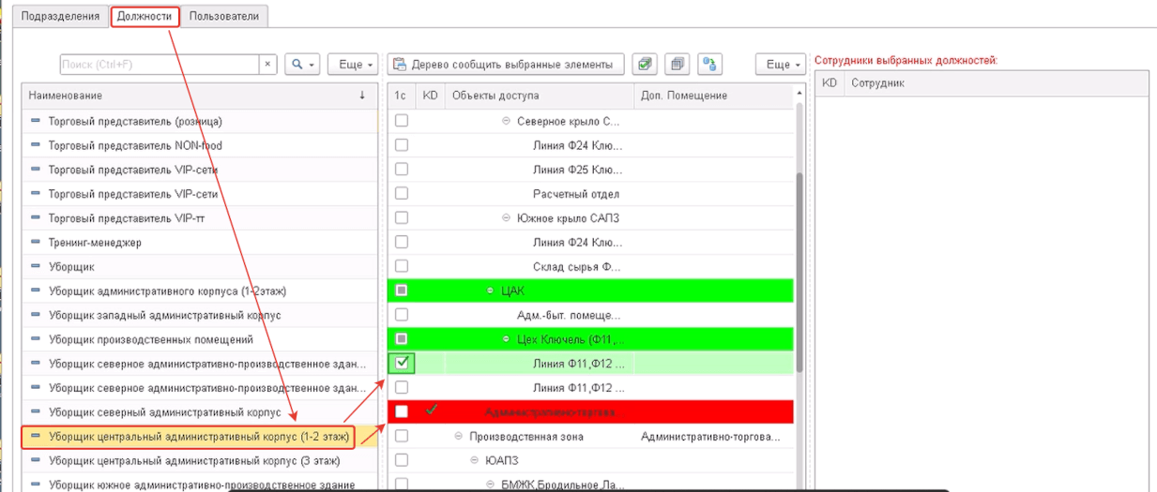Click Дерево сообщить выбранные элементы button
Image resolution: width=1157 pixels, height=492 pixels.
click(x=506, y=64)
